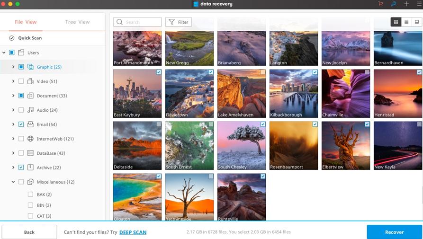
Task: Click the plus icon in title bar
Action: pyautogui.click(x=406, y=4)
